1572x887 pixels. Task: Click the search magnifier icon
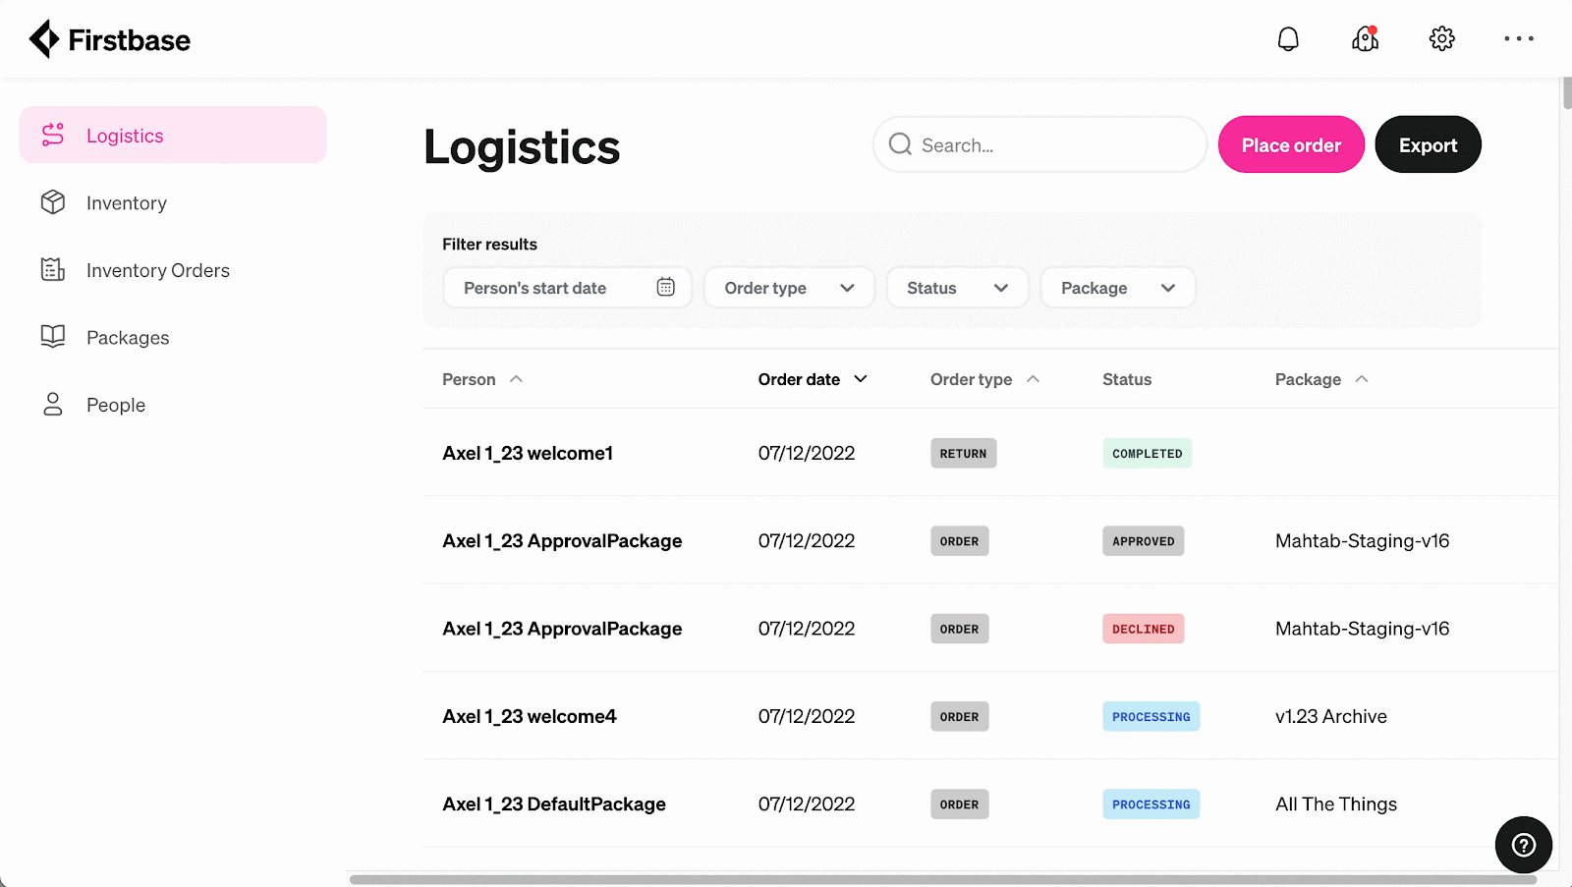(900, 144)
